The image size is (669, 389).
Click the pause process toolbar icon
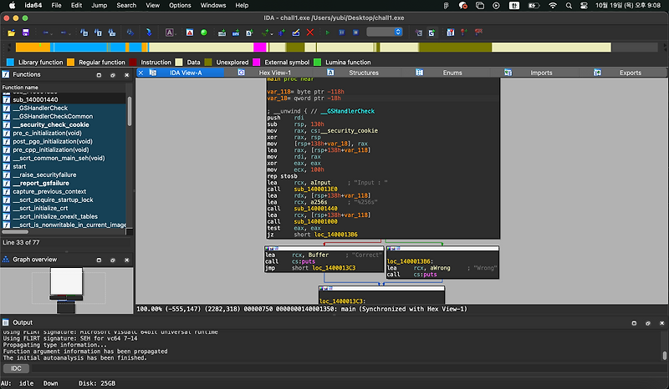pyautogui.click(x=342, y=33)
